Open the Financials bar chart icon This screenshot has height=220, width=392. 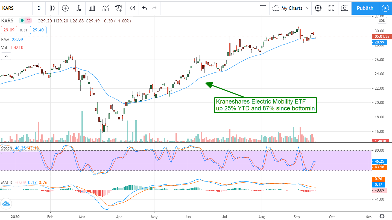pos(92,8)
